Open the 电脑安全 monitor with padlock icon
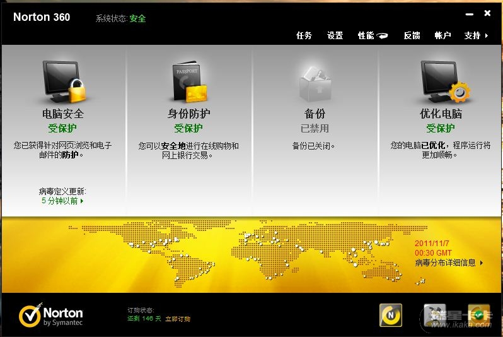The height and width of the screenshot is (337, 503). pyautogui.click(x=64, y=81)
